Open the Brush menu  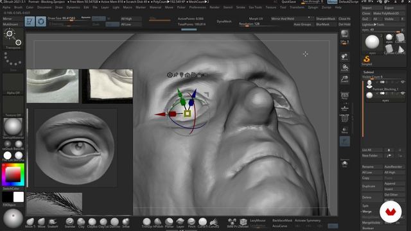coord(19,8)
